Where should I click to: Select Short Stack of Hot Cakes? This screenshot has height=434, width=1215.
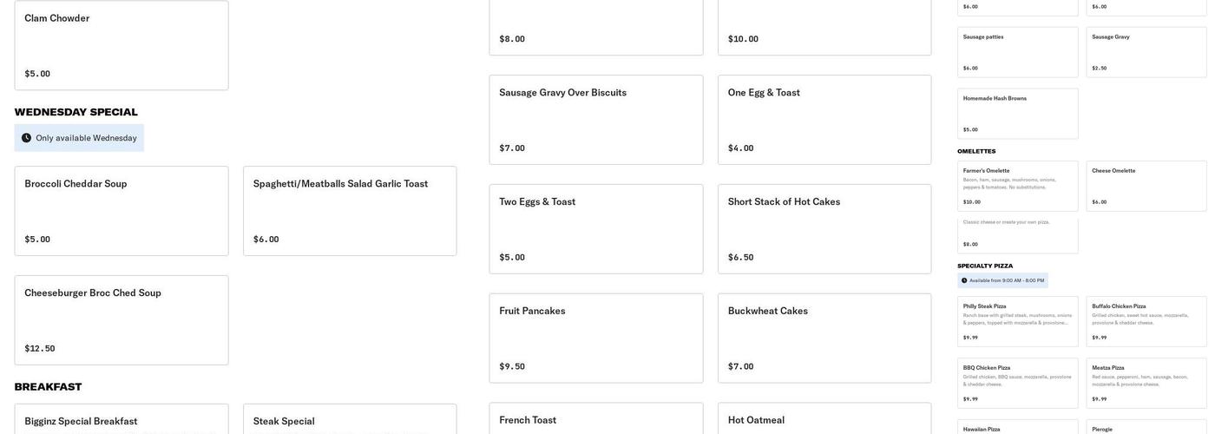824,229
